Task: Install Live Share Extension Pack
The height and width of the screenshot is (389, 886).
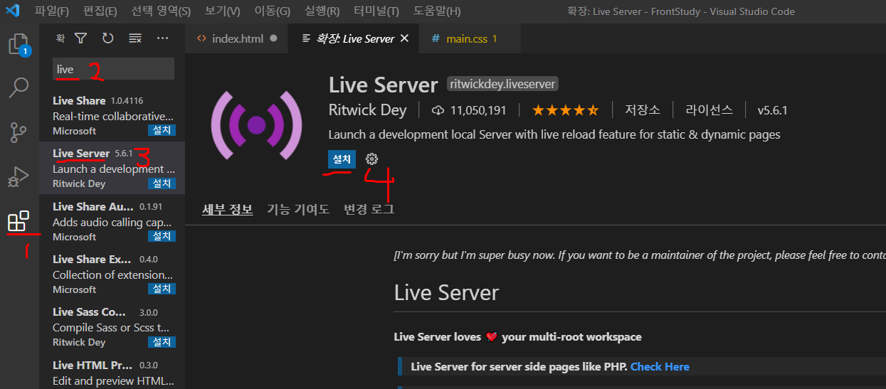Action: [x=162, y=289]
